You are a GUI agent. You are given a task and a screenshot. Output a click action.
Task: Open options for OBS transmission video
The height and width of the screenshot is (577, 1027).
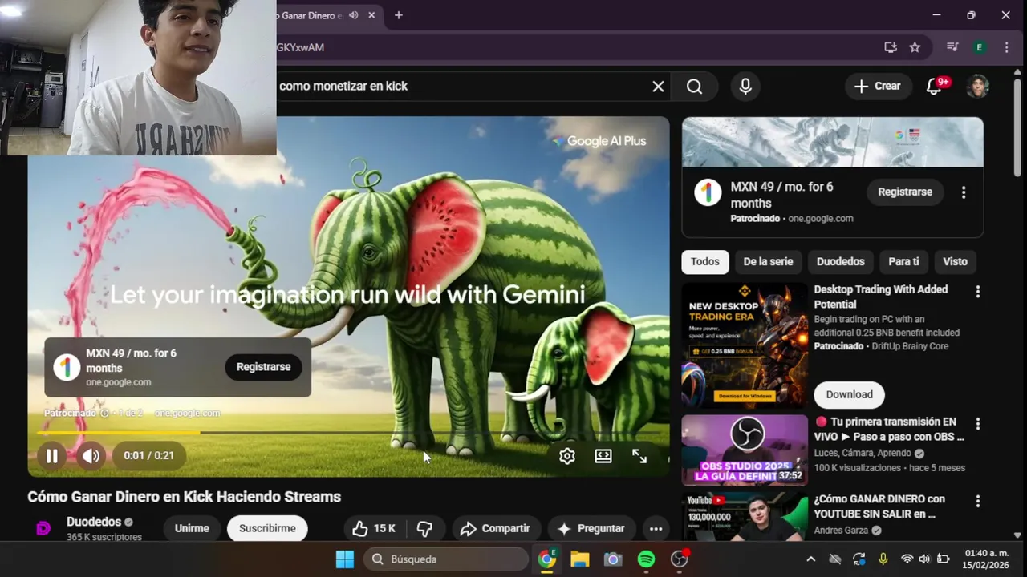pyautogui.click(x=977, y=423)
